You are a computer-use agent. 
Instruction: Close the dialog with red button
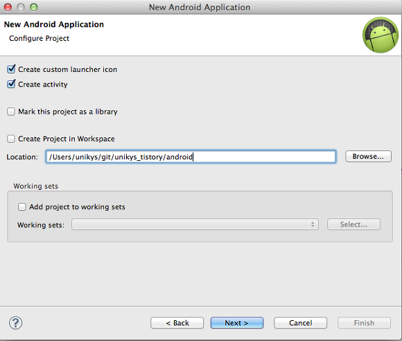(8, 7)
